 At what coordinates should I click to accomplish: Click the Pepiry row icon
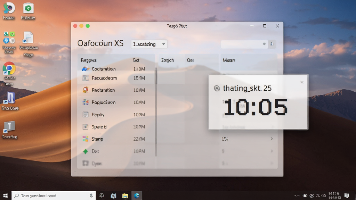coord(86,115)
